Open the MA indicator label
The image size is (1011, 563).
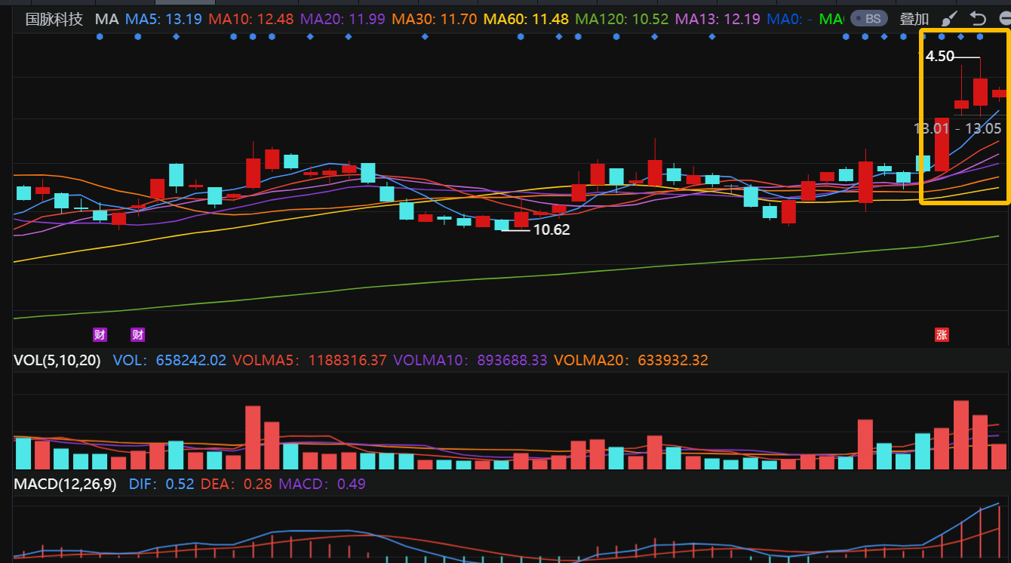click(106, 19)
